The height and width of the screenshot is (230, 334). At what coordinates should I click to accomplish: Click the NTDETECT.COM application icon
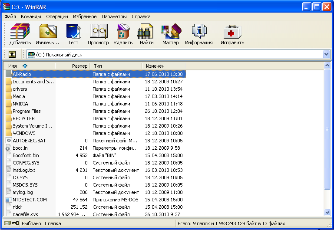[x=9, y=200]
